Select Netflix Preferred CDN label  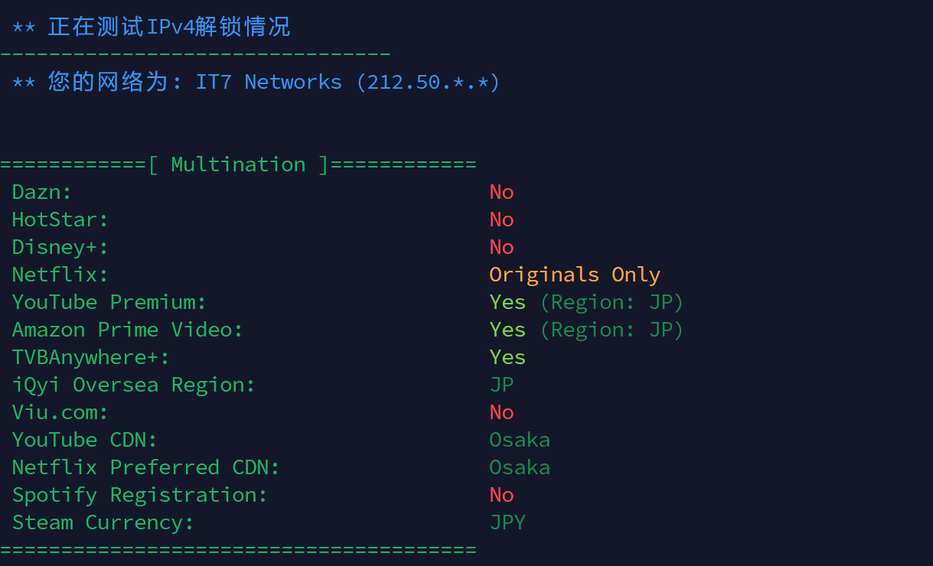click(x=146, y=467)
